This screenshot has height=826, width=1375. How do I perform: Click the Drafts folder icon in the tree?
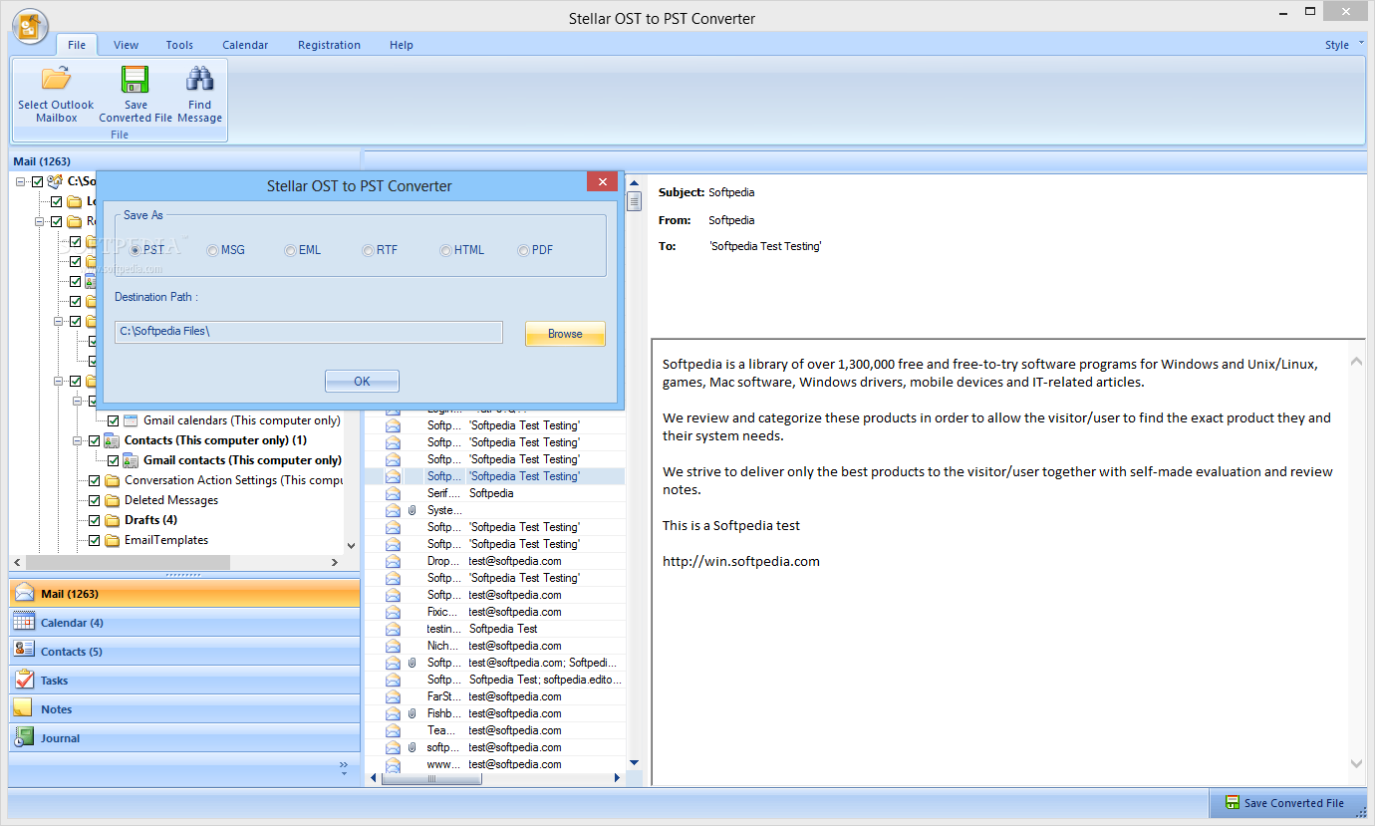click(112, 520)
